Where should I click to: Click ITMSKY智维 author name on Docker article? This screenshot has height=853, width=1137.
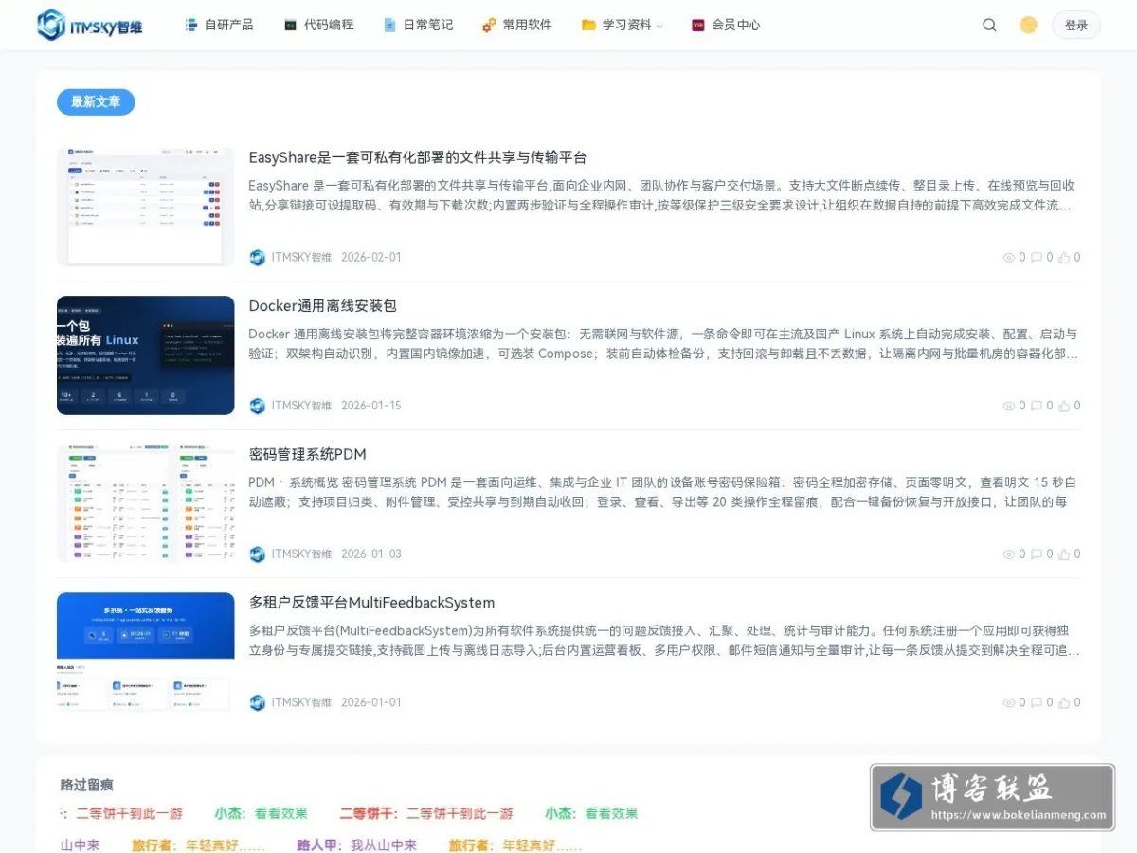[x=301, y=406]
